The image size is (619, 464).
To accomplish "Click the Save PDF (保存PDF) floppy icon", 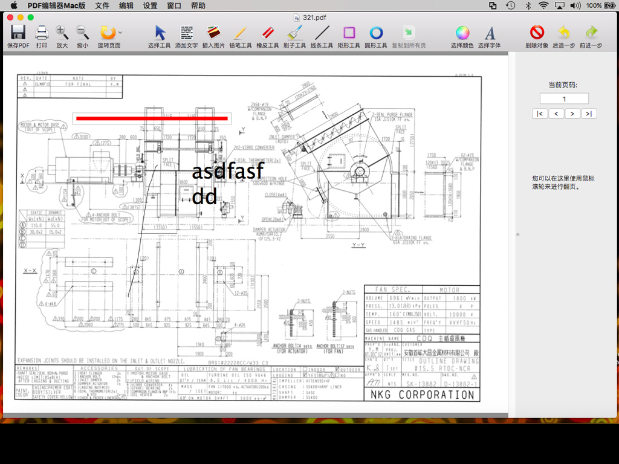I will coord(18,33).
